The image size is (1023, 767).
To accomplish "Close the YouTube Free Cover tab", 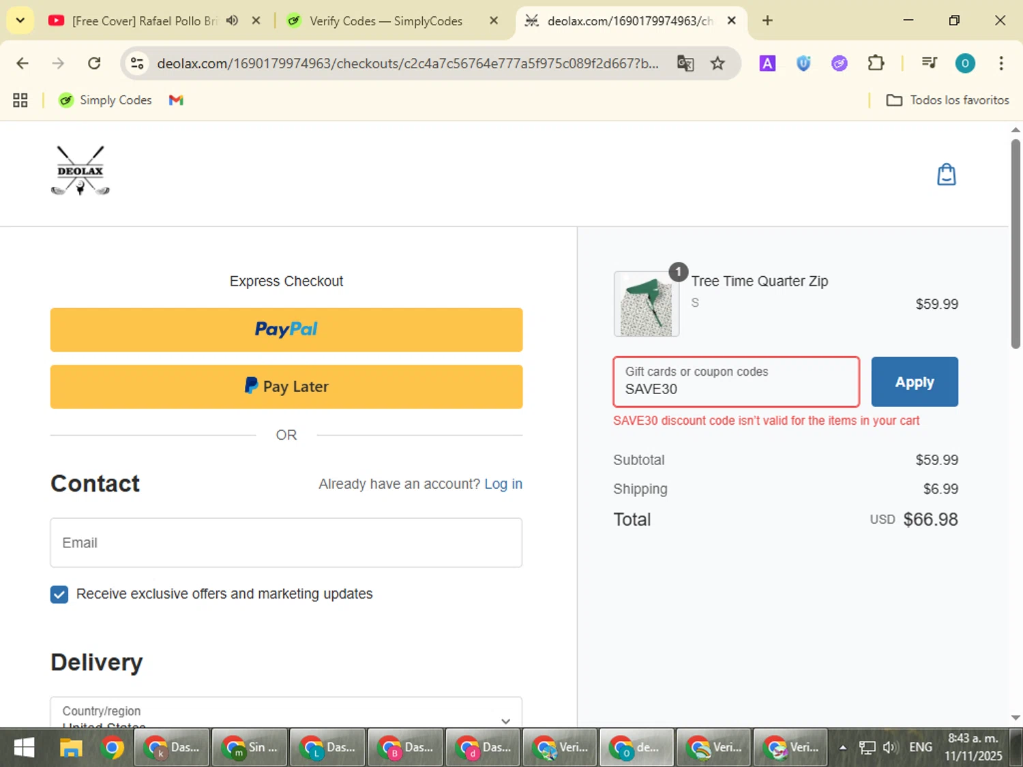I will [256, 20].
